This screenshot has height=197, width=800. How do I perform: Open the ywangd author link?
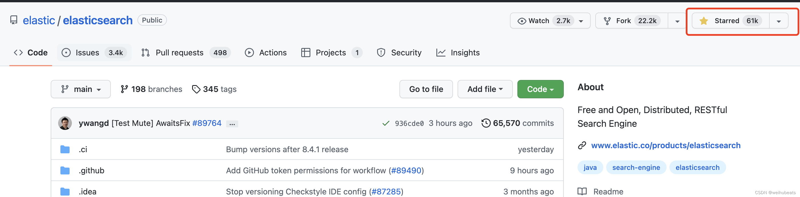[x=94, y=123]
